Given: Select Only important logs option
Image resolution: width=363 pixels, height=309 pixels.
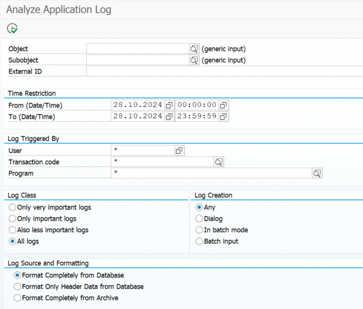Looking at the screenshot, I should [x=12, y=219].
